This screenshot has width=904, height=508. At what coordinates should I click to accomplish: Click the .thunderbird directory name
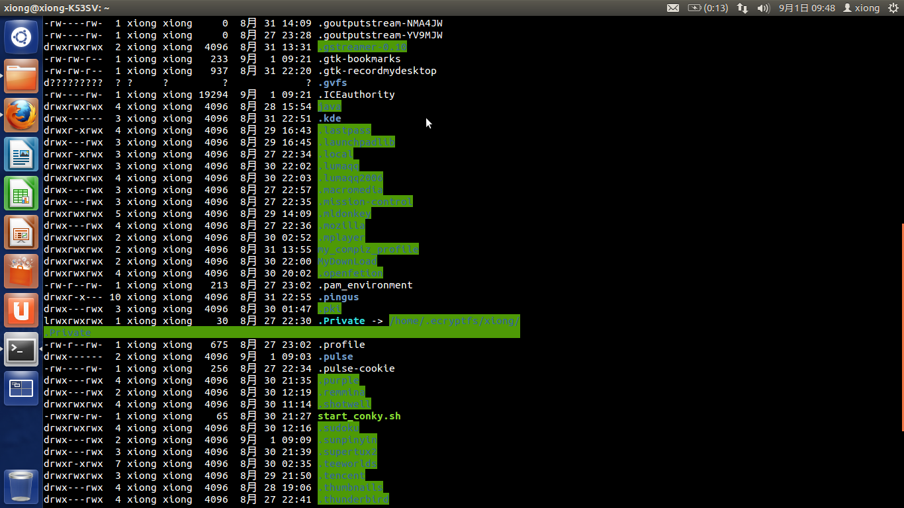point(353,499)
